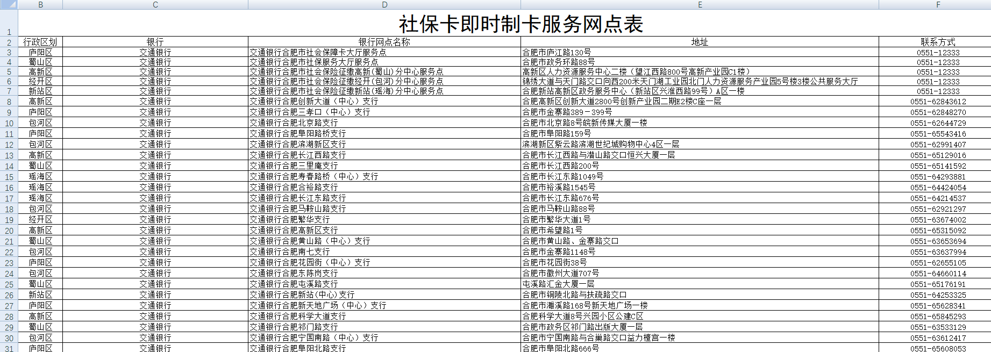Click the 新站区 cell beside 新站(中心)支行
The width and height of the screenshot is (991, 352).
click(40, 294)
